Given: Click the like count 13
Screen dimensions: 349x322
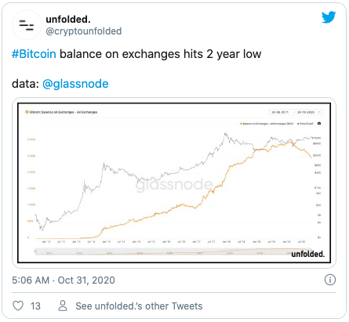Looking at the screenshot, I should (35, 306).
